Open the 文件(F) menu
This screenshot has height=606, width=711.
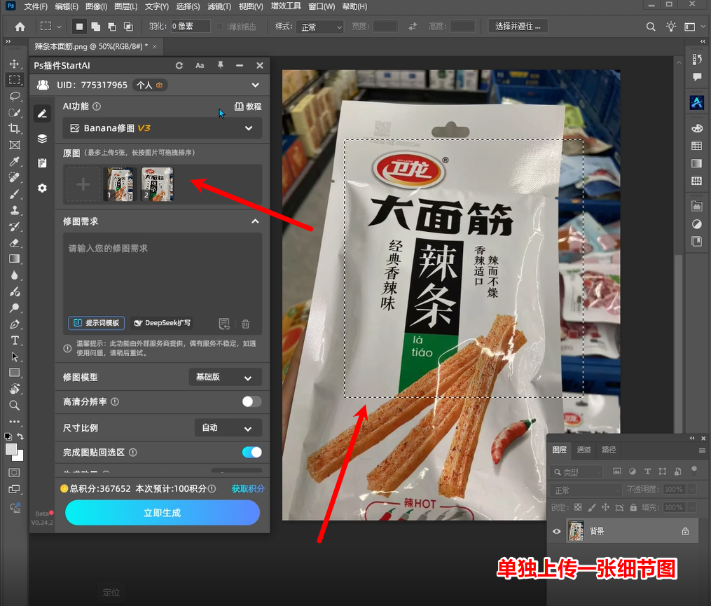pyautogui.click(x=35, y=6)
